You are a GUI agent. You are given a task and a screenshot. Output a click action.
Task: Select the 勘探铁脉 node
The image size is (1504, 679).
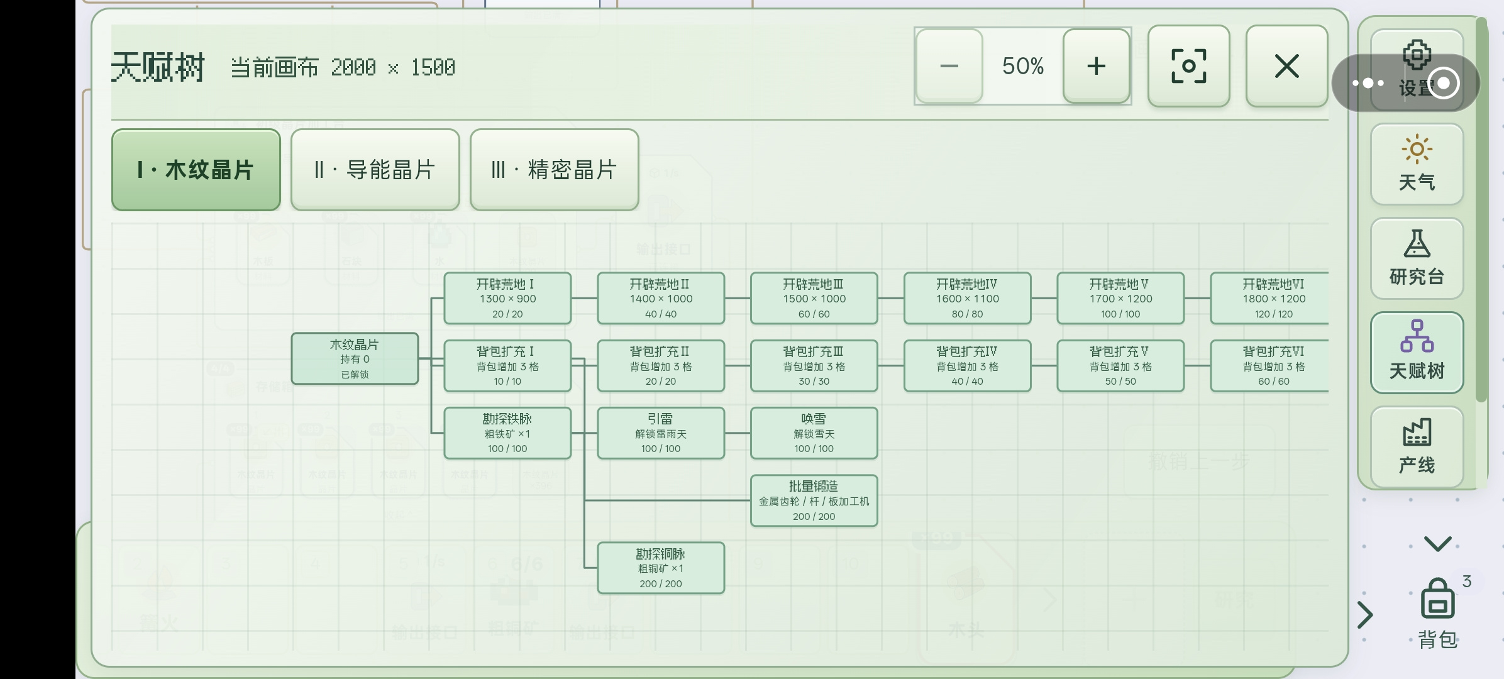click(507, 433)
